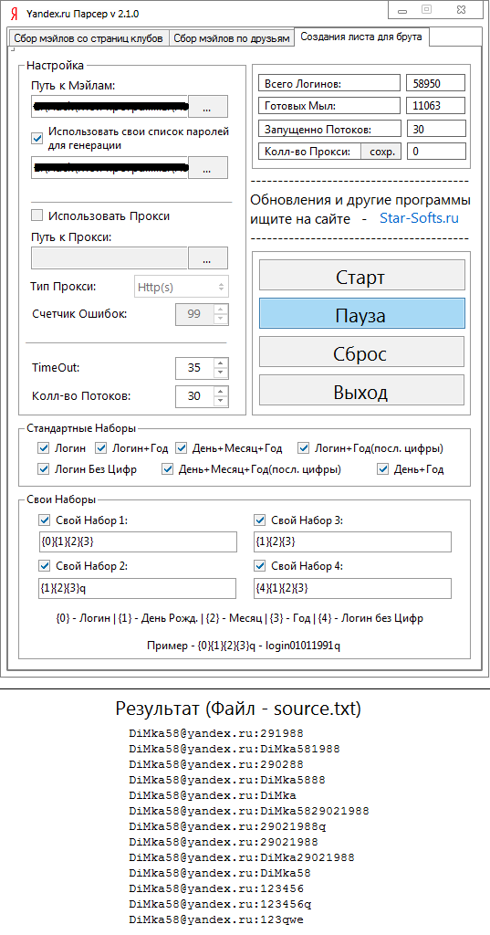Click the сохр. button for proxies
The width and height of the screenshot is (490, 935).
pos(382,152)
